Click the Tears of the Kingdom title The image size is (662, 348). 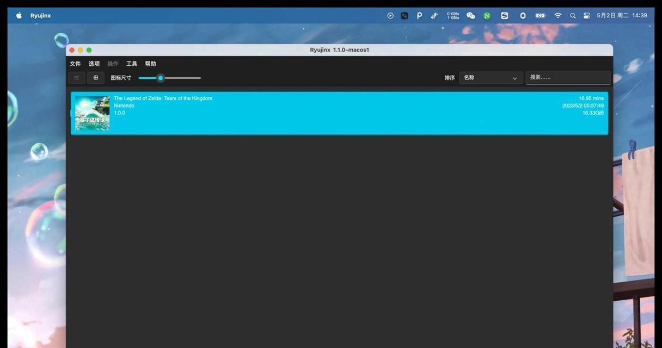[x=163, y=98]
